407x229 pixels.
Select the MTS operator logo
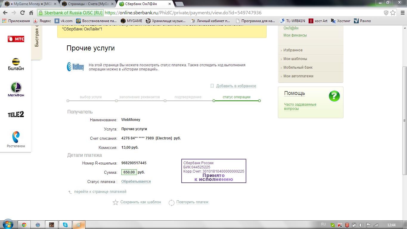coord(16,39)
